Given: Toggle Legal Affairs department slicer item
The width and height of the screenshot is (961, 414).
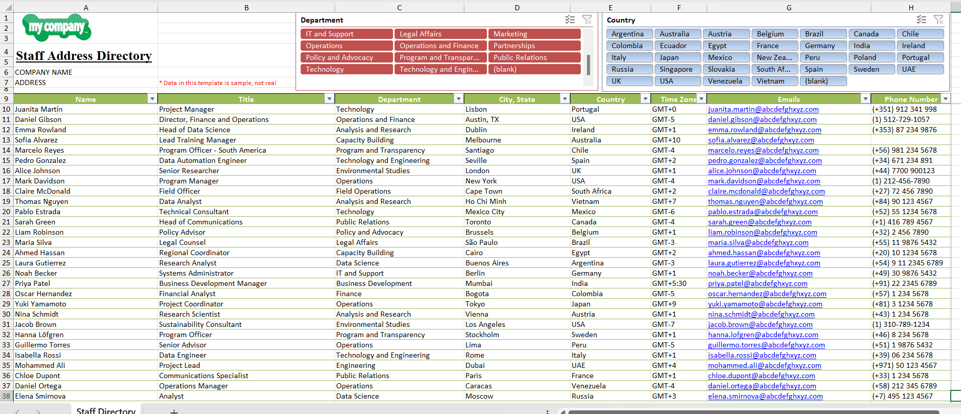Looking at the screenshot, I should coord(440,34).
